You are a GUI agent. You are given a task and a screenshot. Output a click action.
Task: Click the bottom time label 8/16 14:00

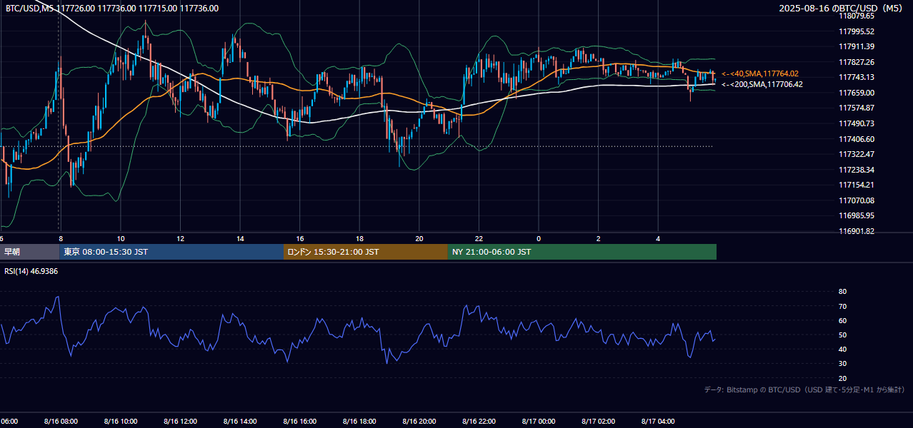(240, 422)
